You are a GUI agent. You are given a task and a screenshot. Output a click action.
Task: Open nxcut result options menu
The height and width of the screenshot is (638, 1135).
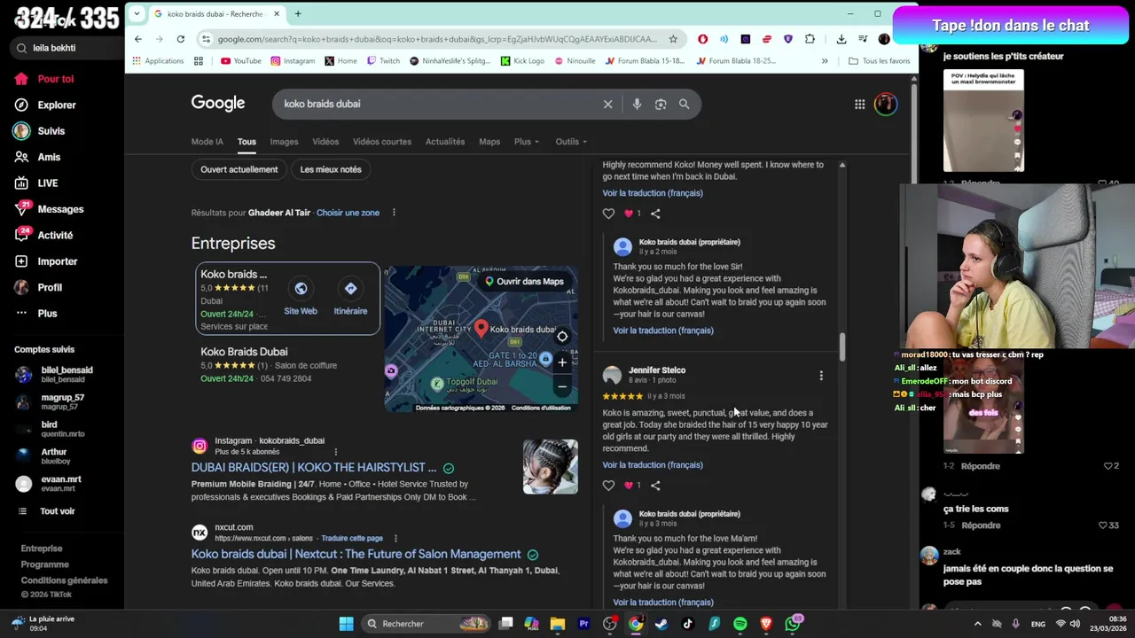click(x=395, y=538)
